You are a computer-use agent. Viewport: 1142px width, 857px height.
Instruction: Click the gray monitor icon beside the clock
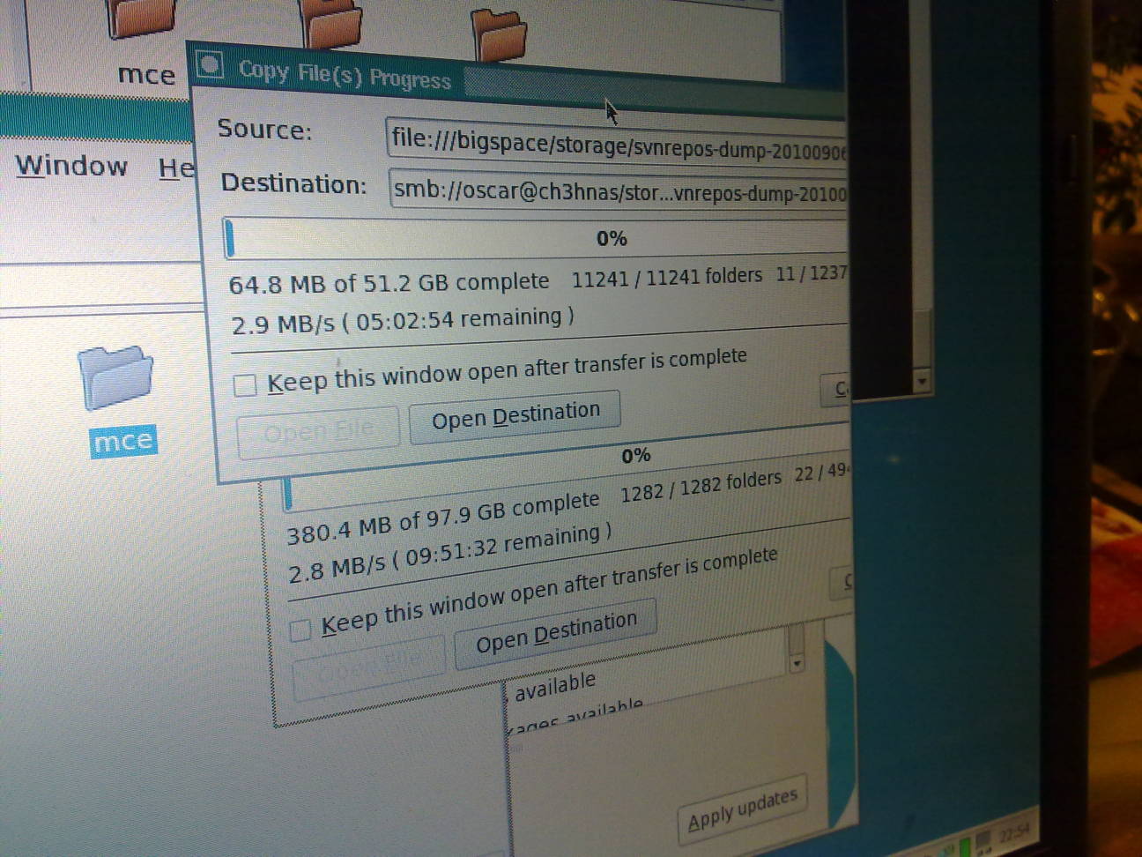[x=983, y=838]
